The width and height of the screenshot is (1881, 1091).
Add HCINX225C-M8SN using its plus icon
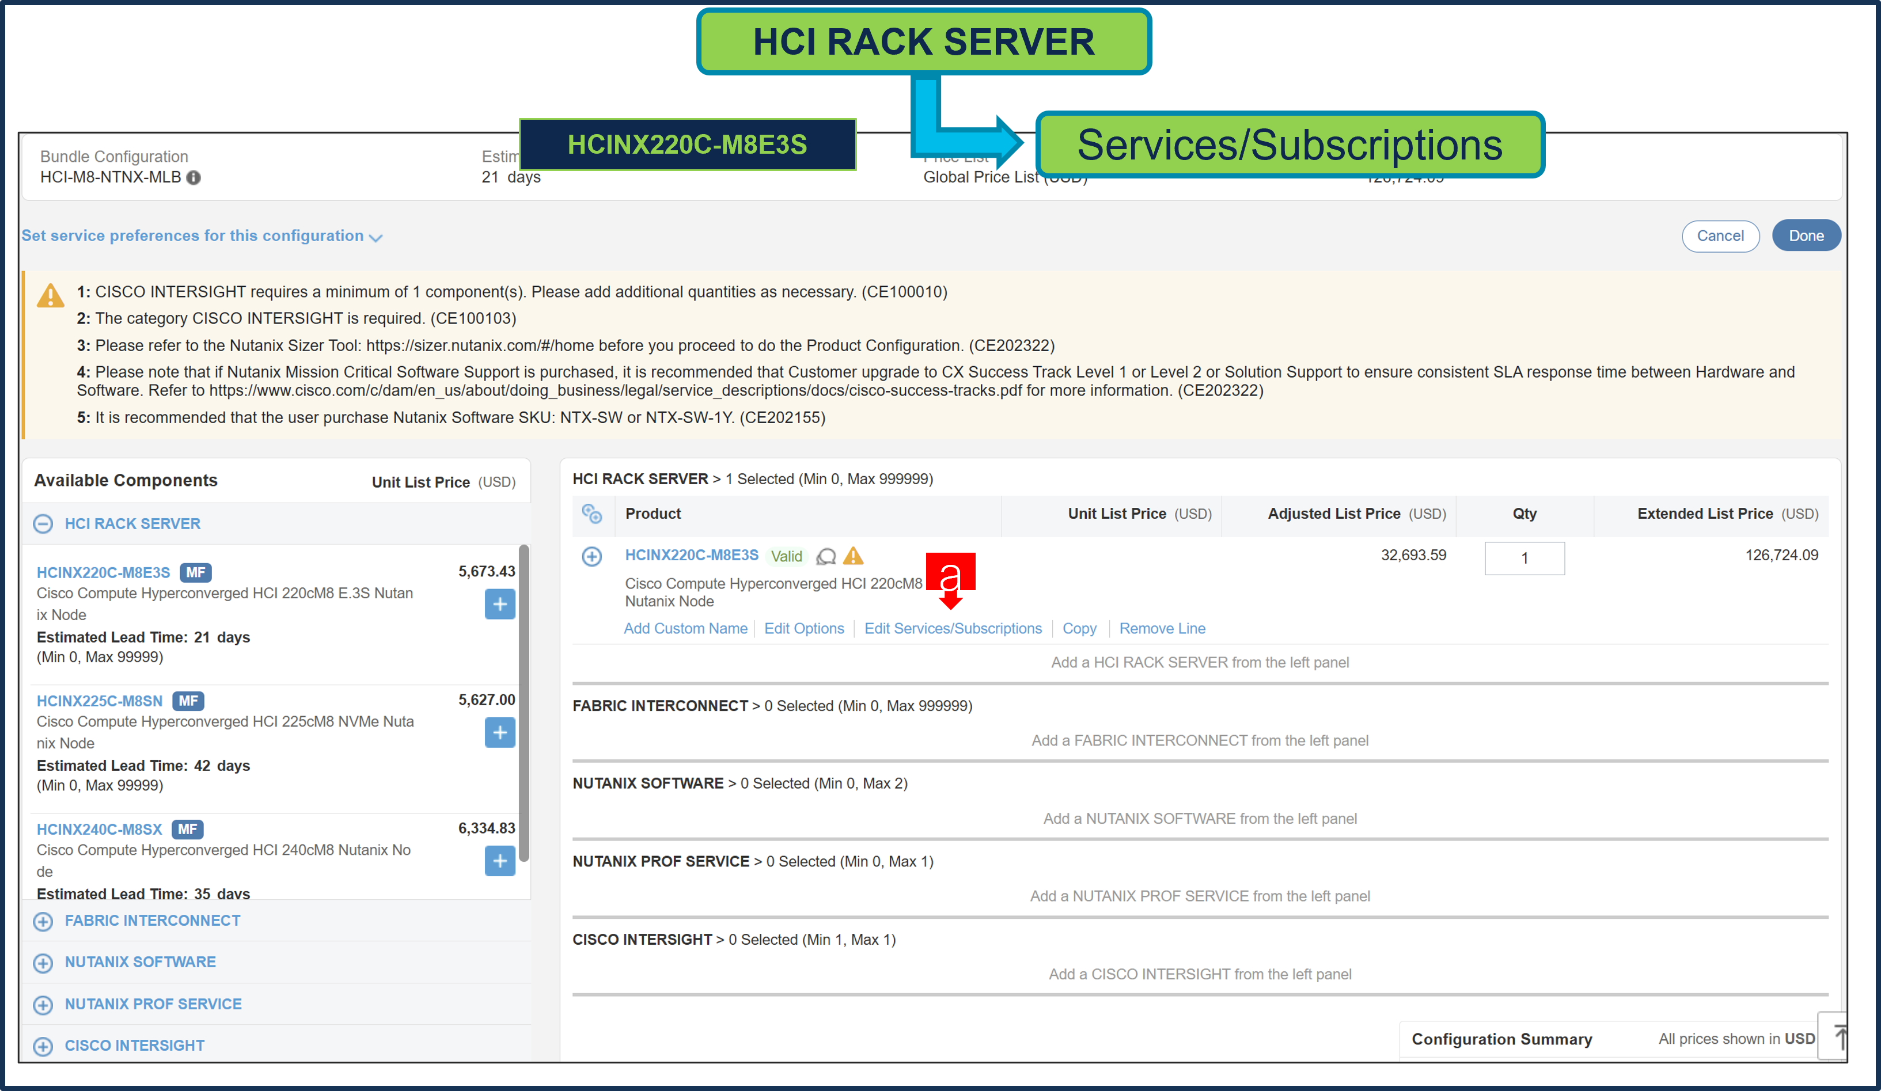[x=499, y=733]
